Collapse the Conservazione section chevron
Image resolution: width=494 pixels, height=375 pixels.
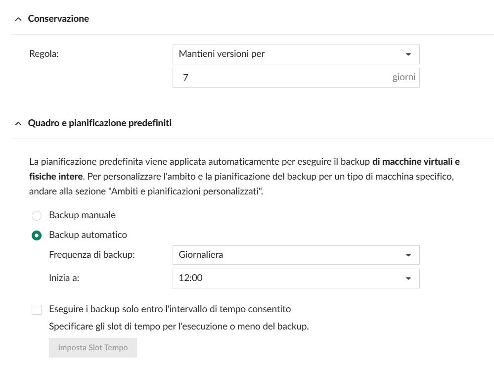19,19
